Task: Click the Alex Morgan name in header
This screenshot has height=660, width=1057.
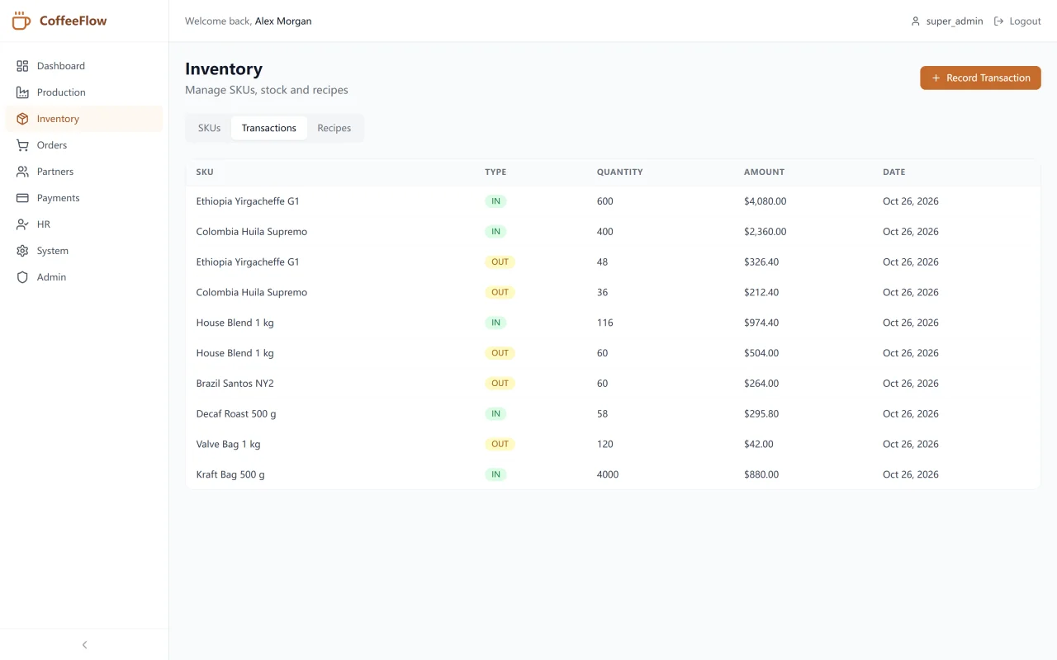Action: [283, 21]
